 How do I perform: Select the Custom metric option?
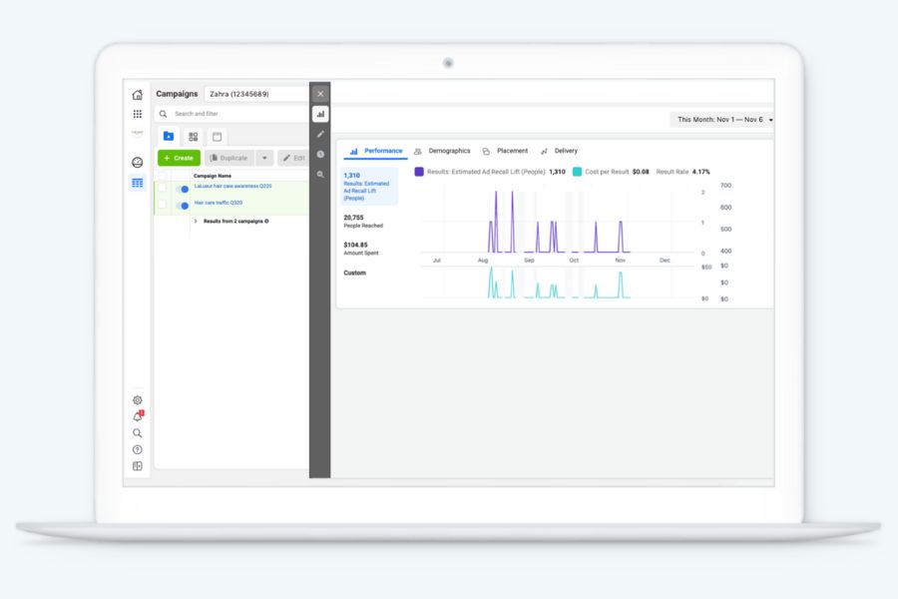point(354,273)
